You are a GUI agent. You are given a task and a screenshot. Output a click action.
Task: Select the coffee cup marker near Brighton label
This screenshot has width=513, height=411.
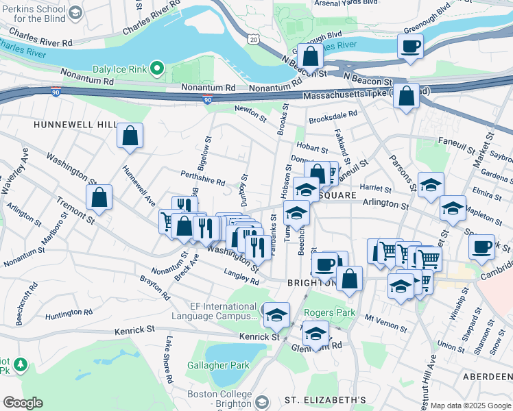coord(324,266)
